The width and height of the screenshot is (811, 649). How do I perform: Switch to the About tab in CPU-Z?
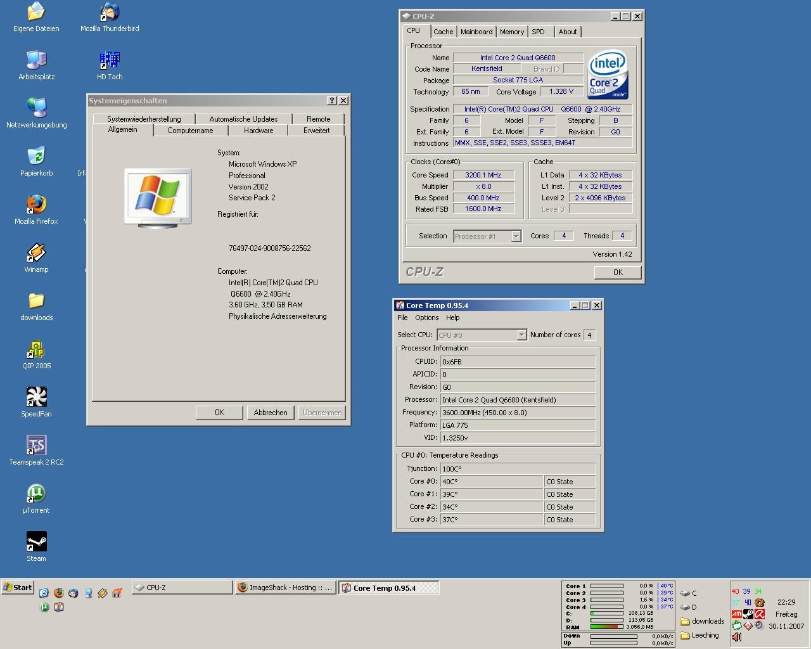(568, 32)
